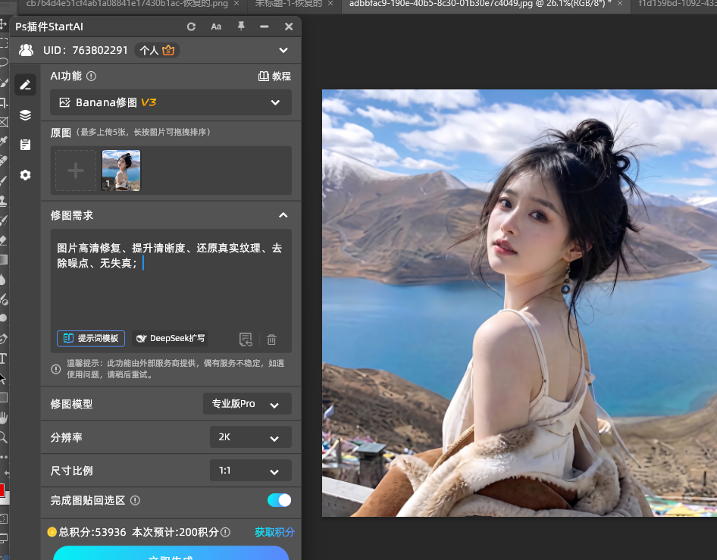Select the Pen tool in Photoshop toolbar
717x560 pixels.
[3, 339]
